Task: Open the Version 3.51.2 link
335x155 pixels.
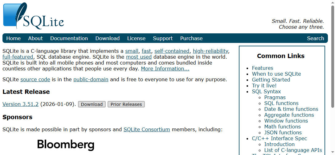Action: pos(20,104)
